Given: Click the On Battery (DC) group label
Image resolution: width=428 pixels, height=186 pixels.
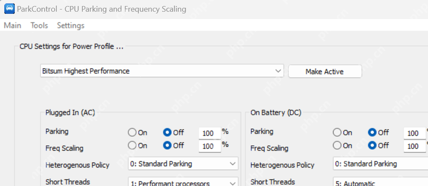Looking at the screenshot, I should pyautogui.click(x=276, y=112).
